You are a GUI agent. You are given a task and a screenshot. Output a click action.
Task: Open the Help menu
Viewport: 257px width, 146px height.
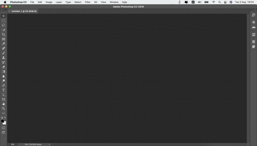[x=124, y=2]
